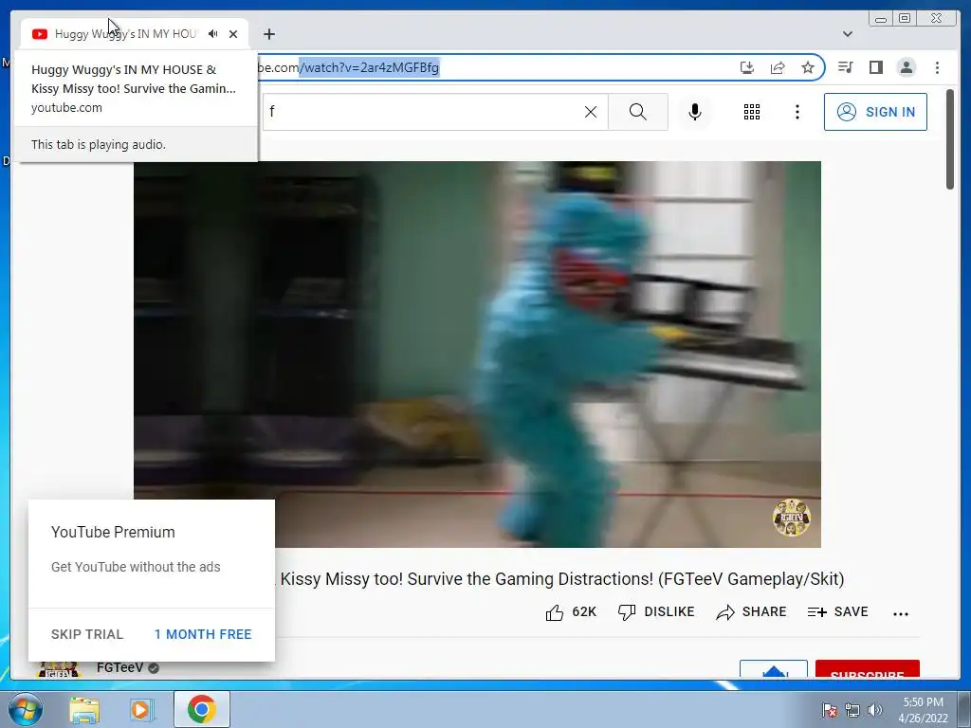Search with your voice microphone
Viewport: 971px width, 728px height.
pos(695,112)
